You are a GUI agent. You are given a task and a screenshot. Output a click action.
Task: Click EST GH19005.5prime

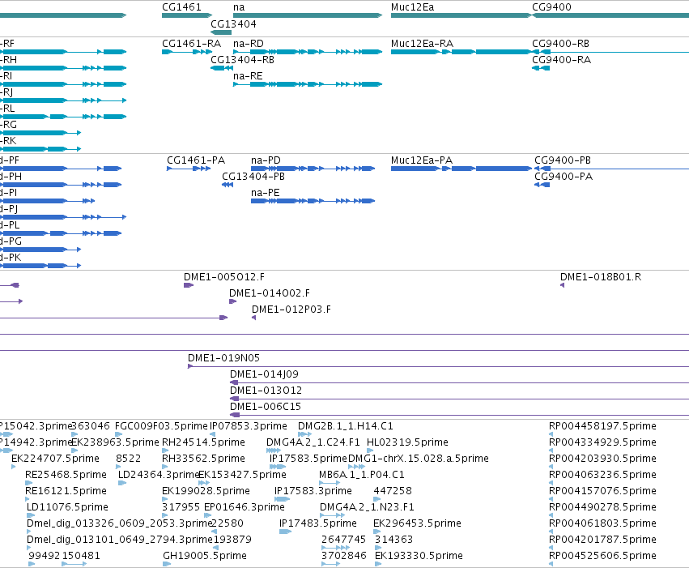pyautogui.click(x=204, y=556)
